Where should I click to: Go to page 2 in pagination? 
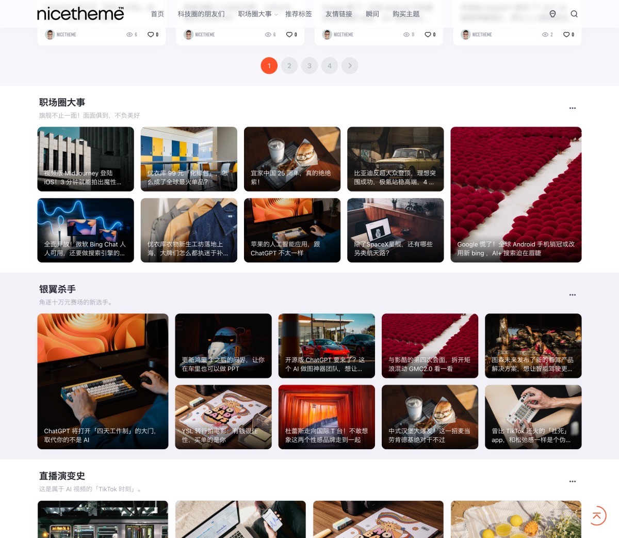tap(289, 66)
